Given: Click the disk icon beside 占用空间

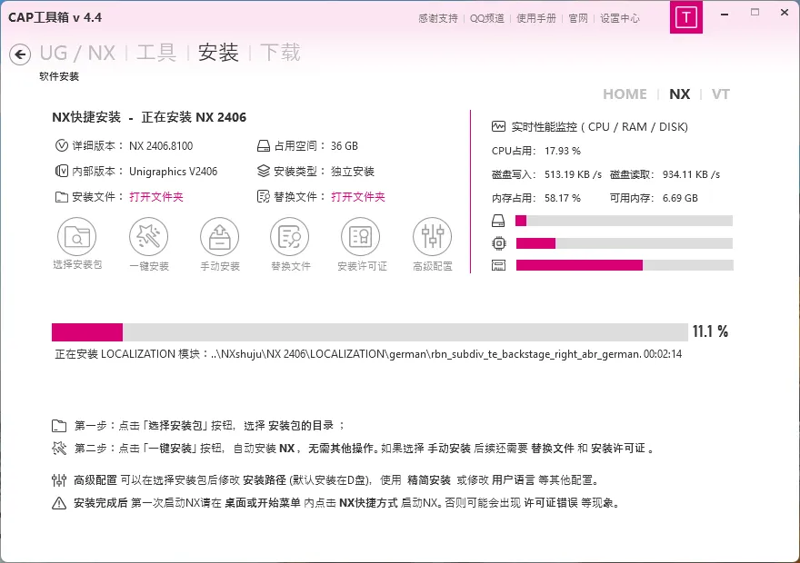Looking at the screenshot, I should tap(264, 146).
